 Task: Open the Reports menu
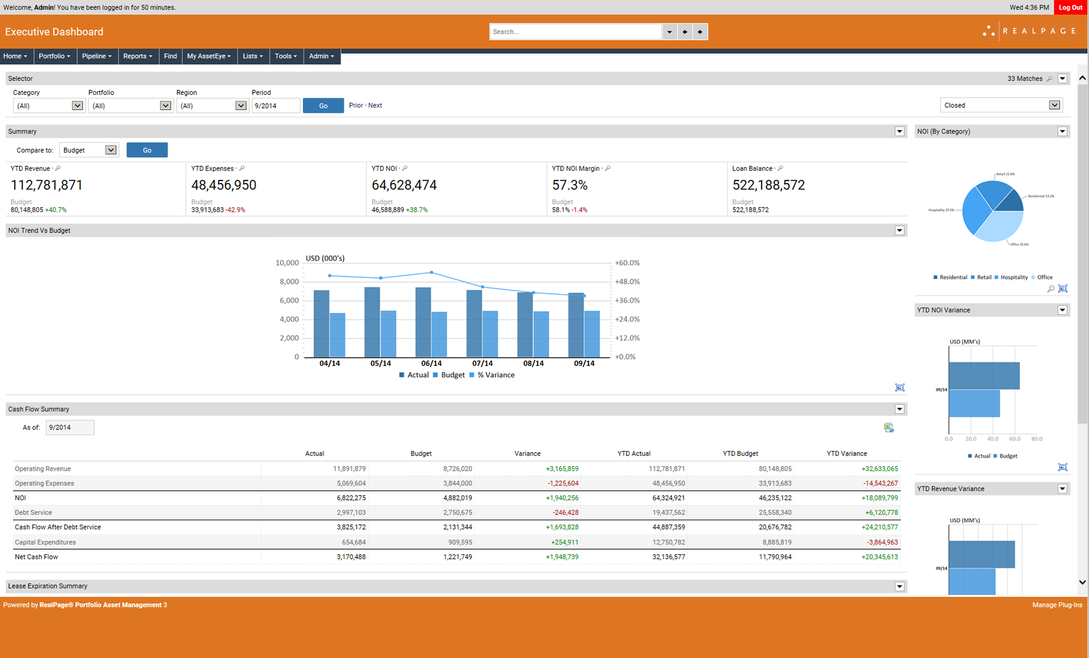pyautogui.click(x=138, y=56)
